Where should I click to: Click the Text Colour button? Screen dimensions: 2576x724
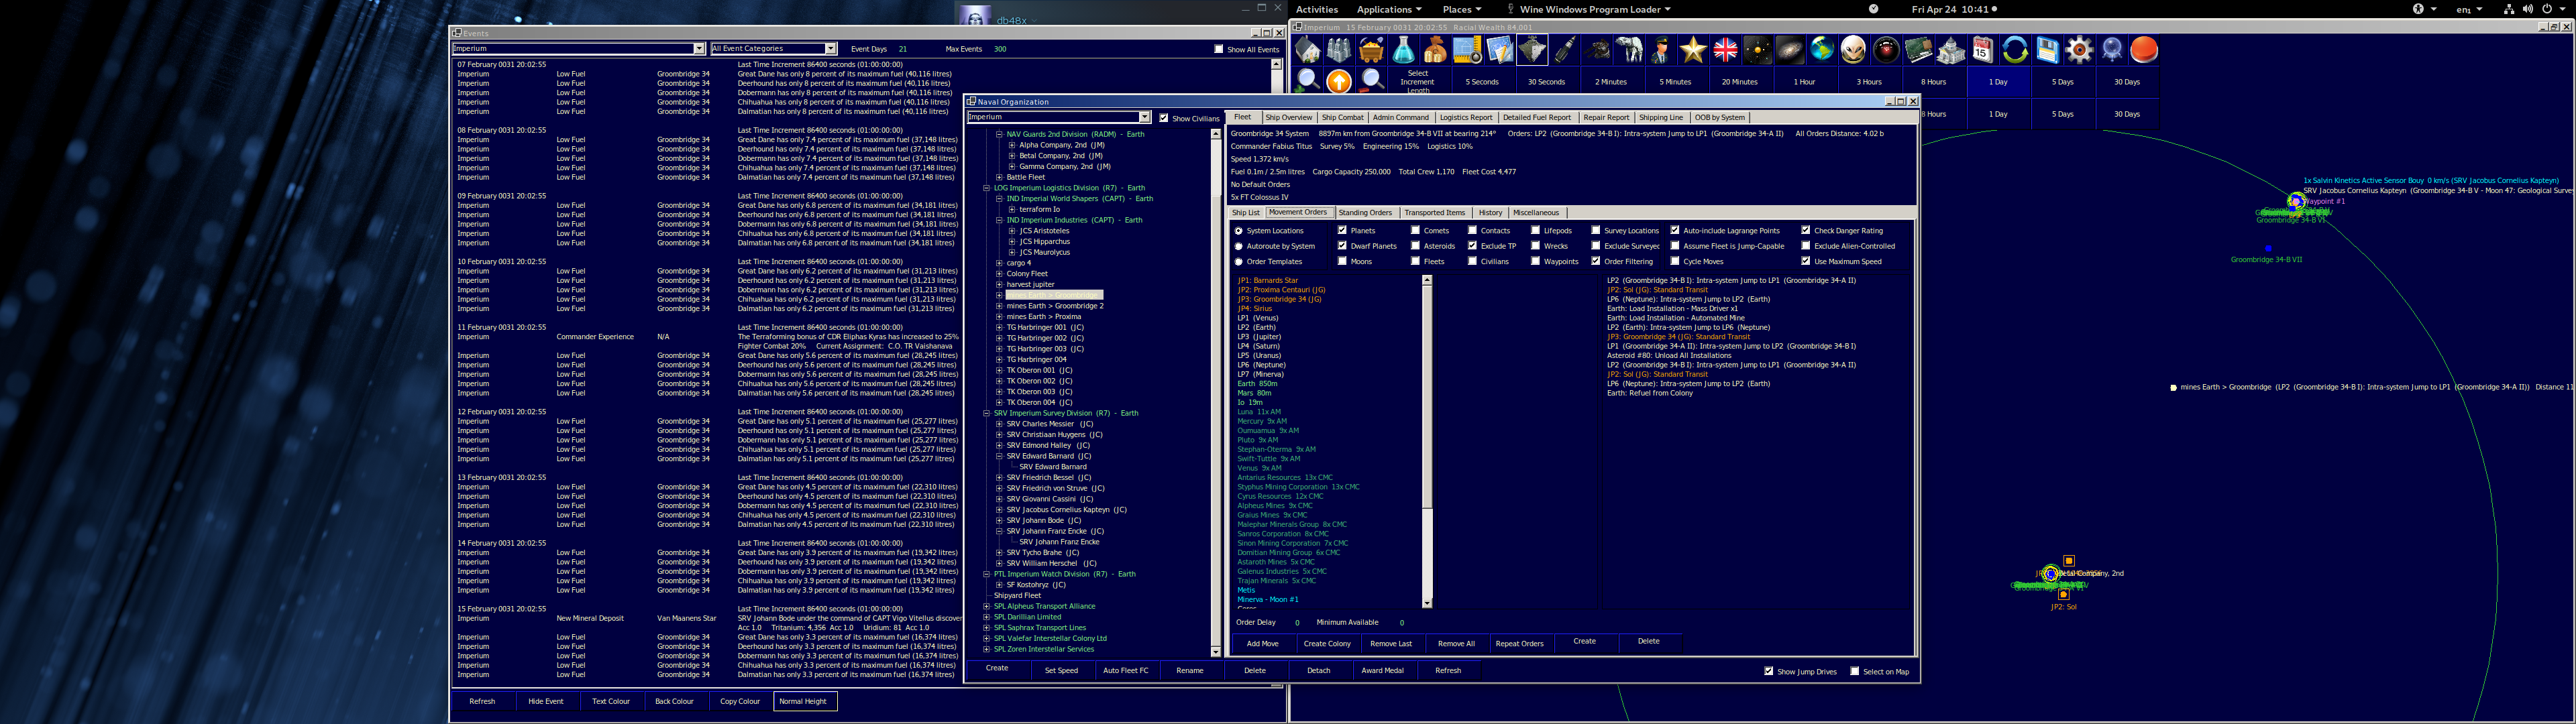coord(611,701)
